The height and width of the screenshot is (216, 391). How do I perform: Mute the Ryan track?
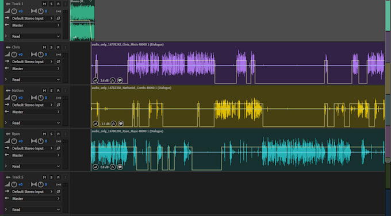pos(44,134)
